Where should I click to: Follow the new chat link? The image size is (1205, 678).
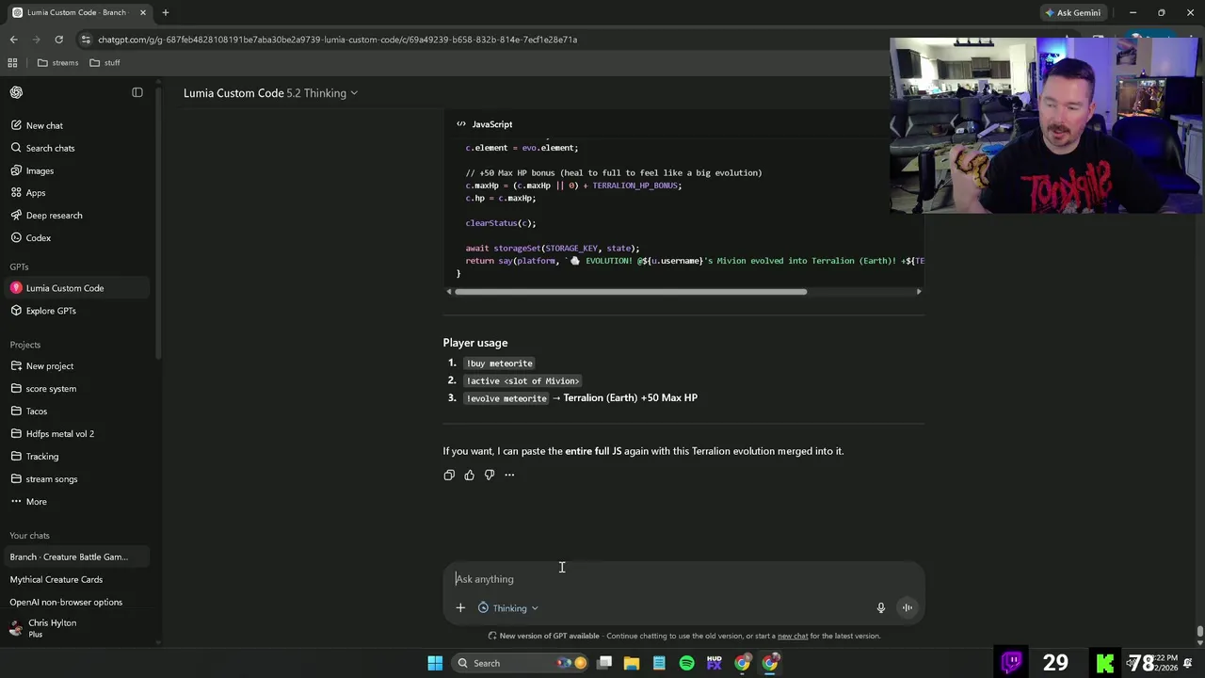click(793, 636)
